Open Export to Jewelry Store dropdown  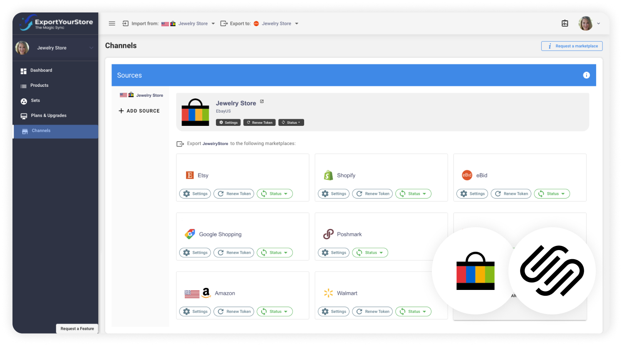(x=276, y=24)
